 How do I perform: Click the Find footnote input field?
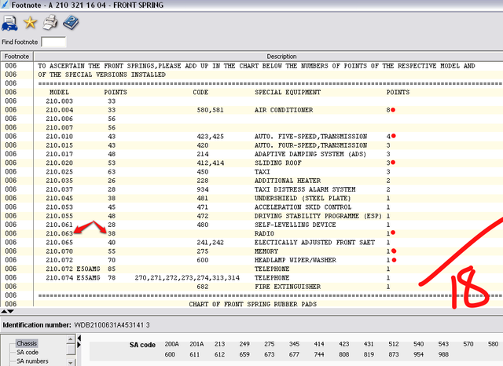click(x=53, y=42)
